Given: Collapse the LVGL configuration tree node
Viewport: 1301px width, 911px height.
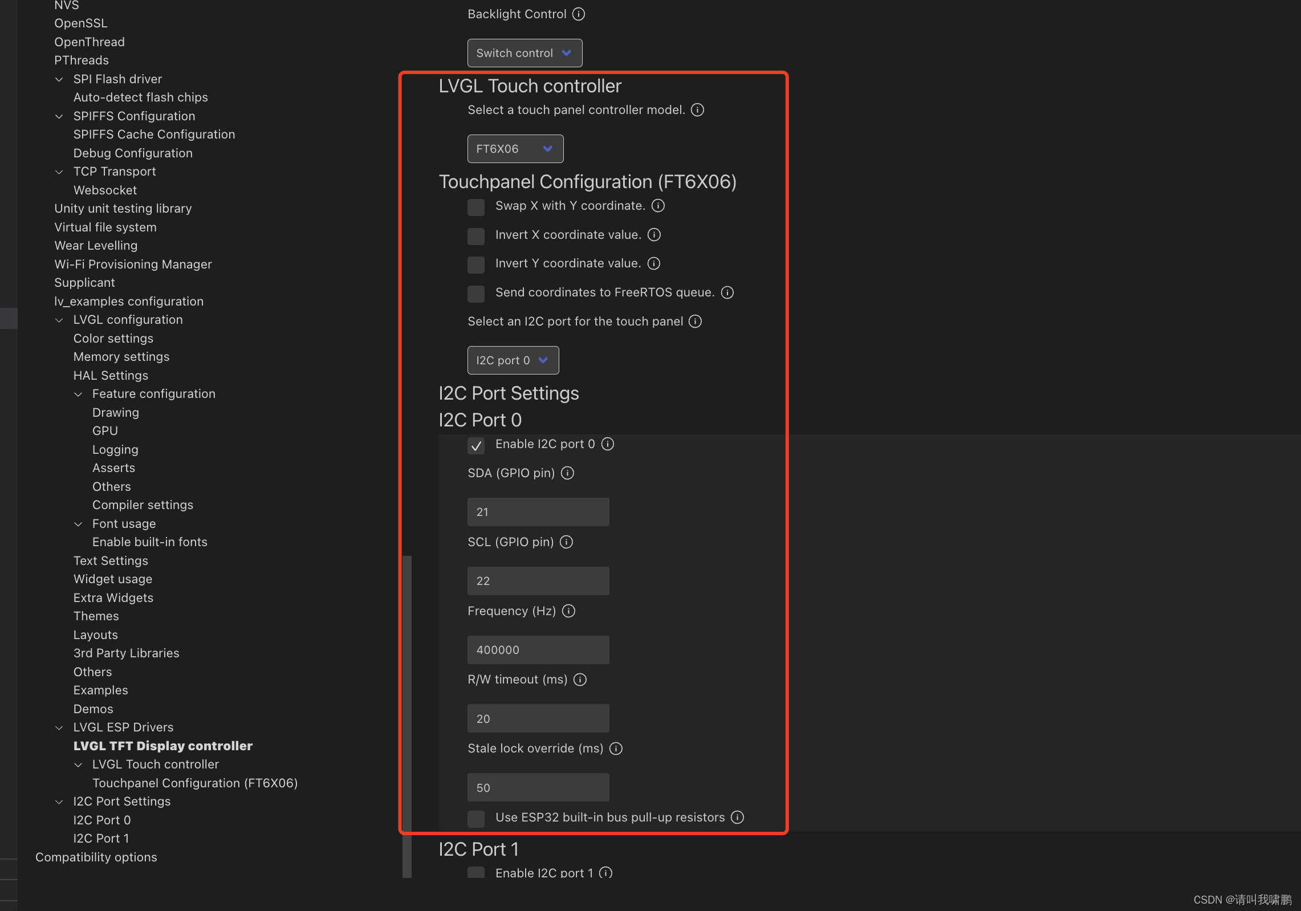Looking at the screenshot, I should pyautogui.click(x=59, y=320).
